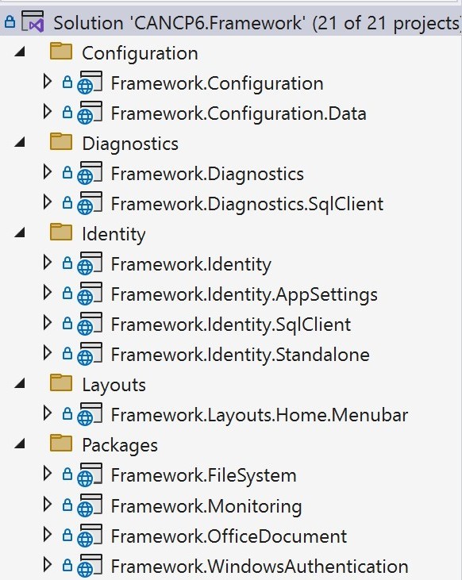Click the Framework.Layouts.Home.Menubar project icon
462x580 pixels.
[90, 414]
